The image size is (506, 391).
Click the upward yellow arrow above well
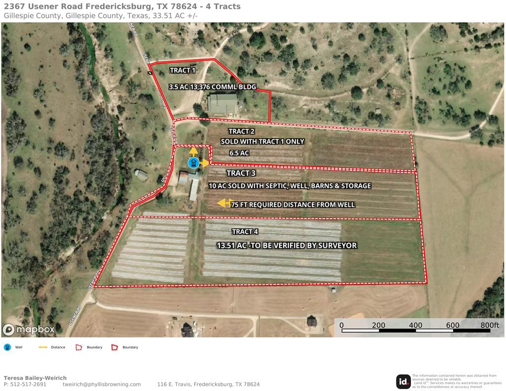[193, 152]
